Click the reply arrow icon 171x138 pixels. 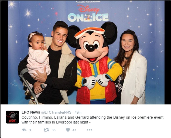point(24,130)
